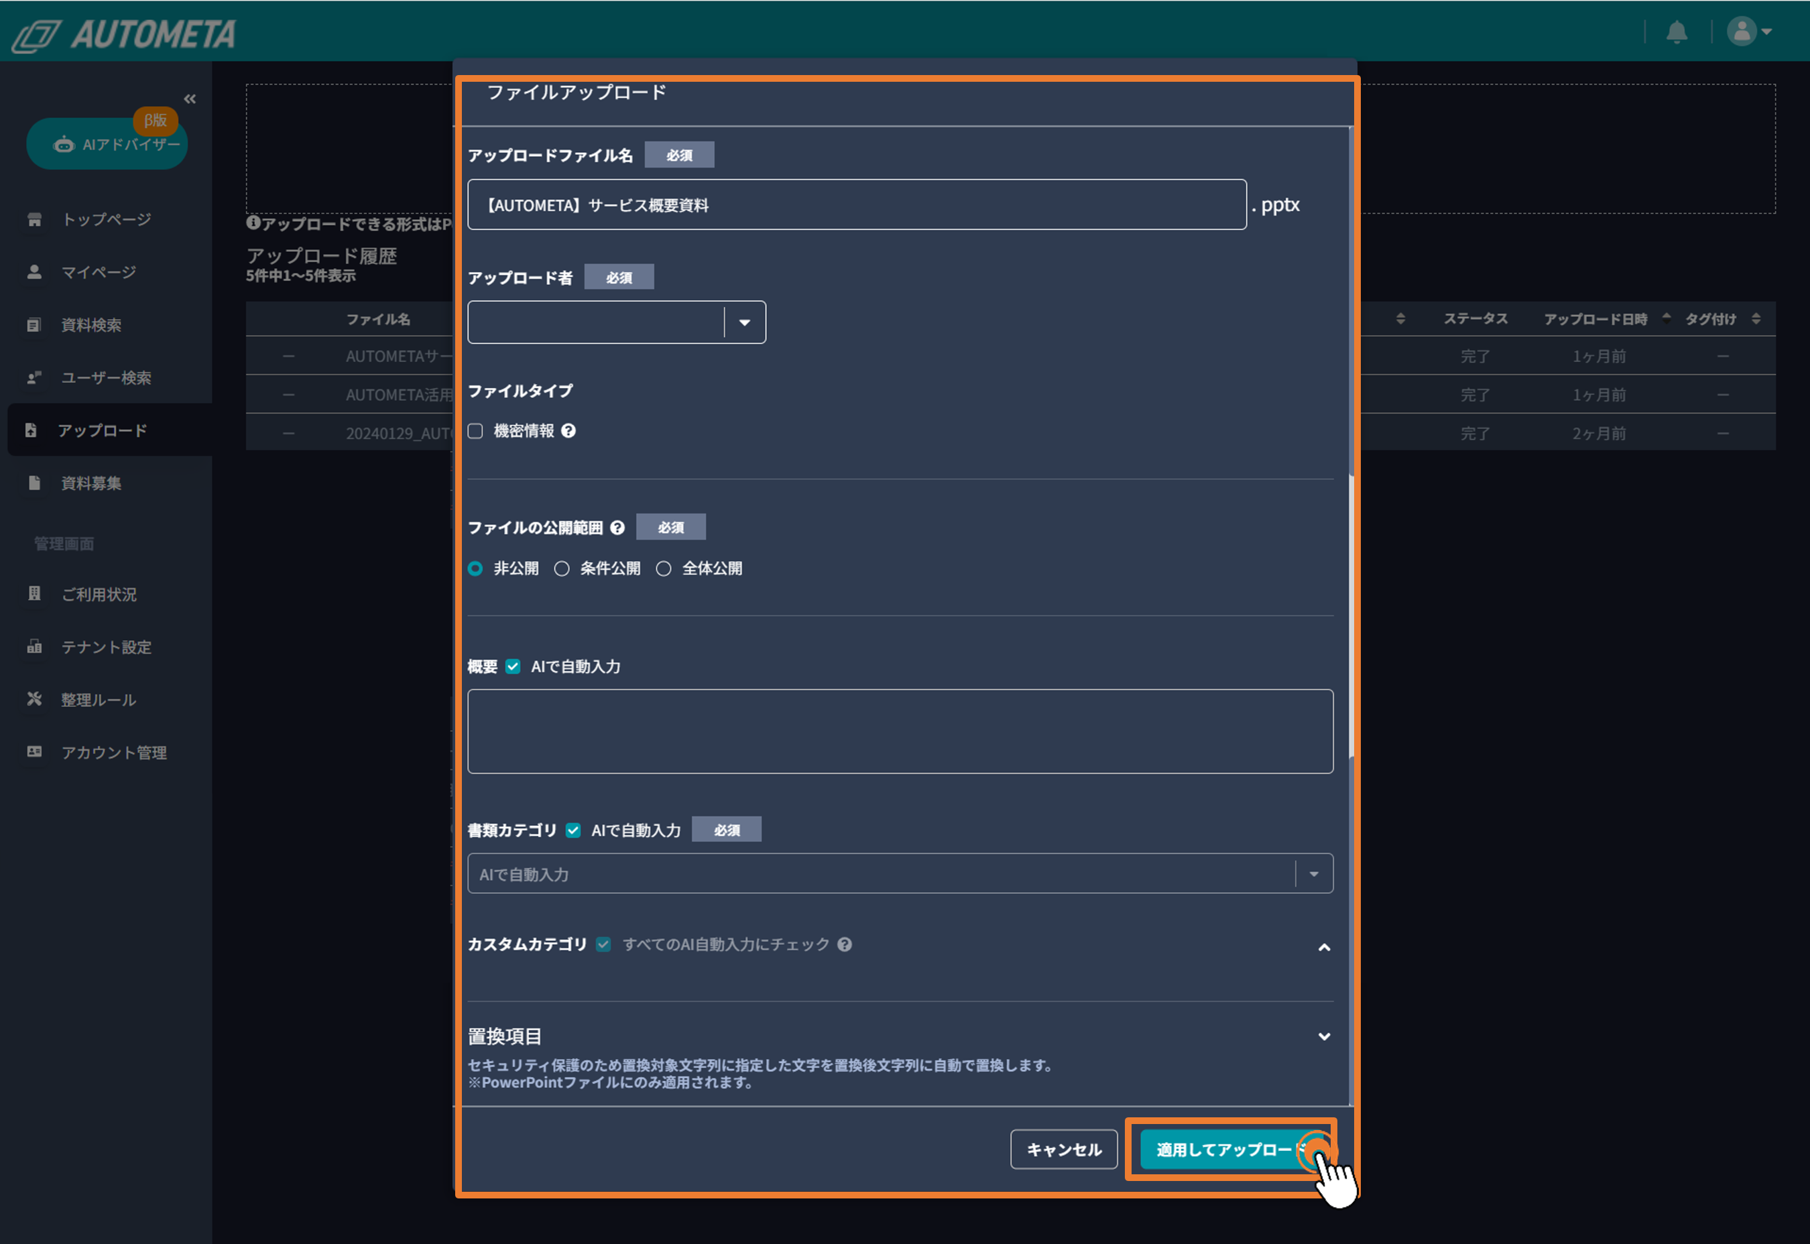Click the アップロードファイル名 text field

857,205
